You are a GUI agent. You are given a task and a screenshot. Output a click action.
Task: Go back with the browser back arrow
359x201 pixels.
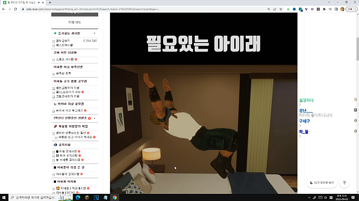tap(4, 9)
